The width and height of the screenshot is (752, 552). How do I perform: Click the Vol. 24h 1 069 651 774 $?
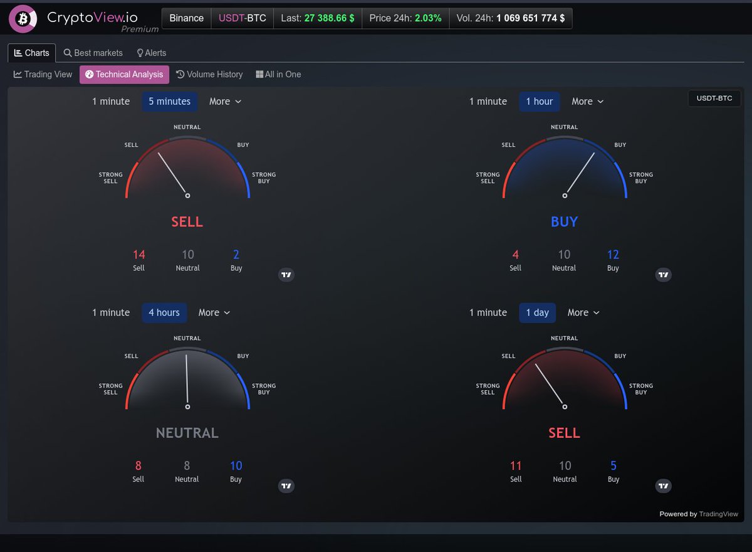coord(511,18)
